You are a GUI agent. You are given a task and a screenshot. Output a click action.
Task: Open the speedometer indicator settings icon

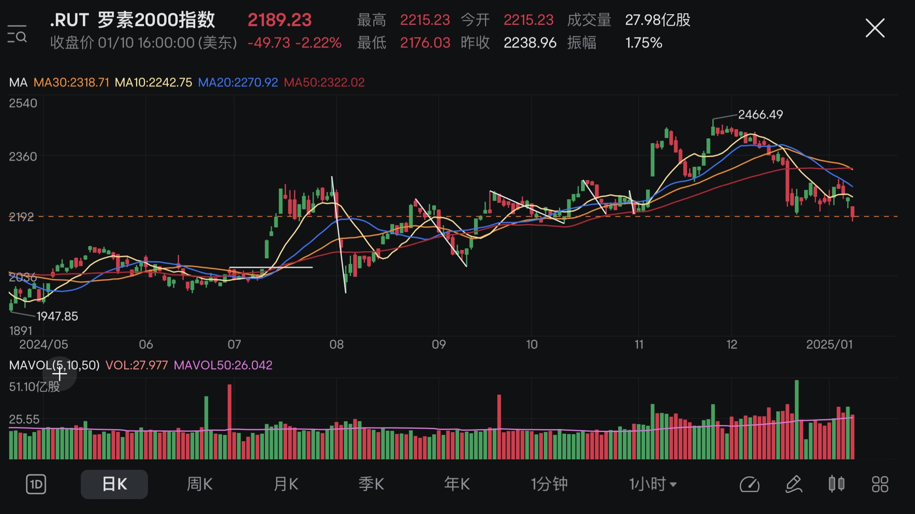click(749, 484)
